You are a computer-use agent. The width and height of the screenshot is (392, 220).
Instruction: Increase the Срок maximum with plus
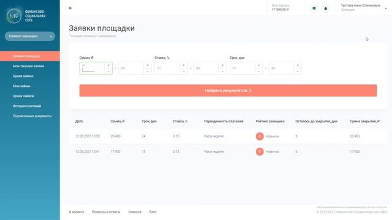(x=298, y=65)
